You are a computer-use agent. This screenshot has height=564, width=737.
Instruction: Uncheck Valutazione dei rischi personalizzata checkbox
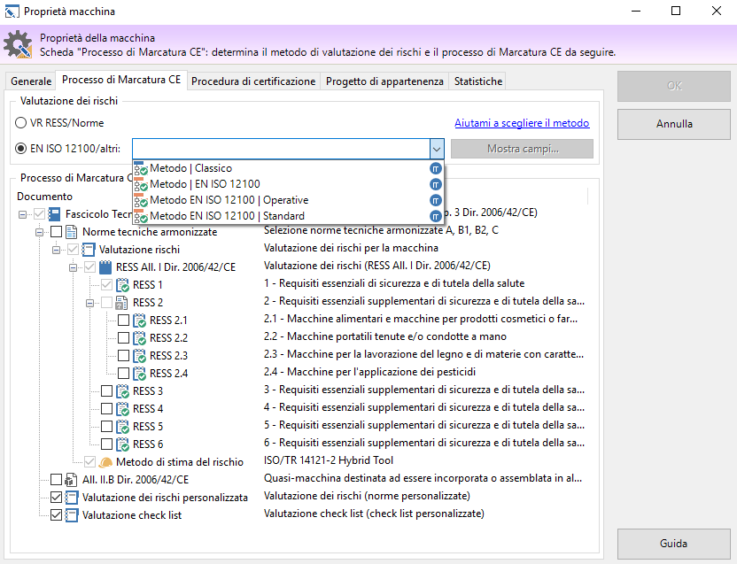click(56, 497)
